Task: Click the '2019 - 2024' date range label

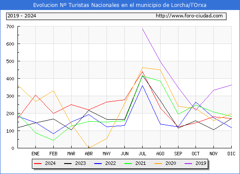Action: point(22,16)
